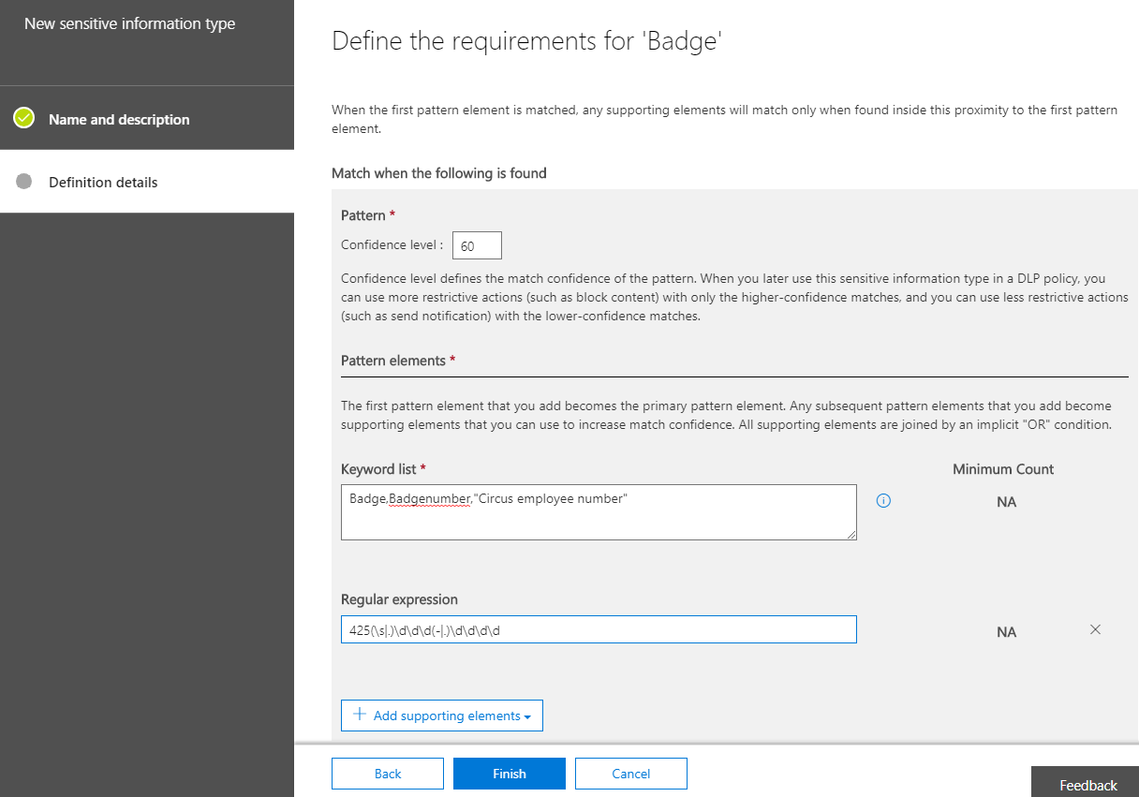The width and height of the screenshot is (1139, 797).
Task: Click the Minimum Count NA label for Keyword list
Action: coord(1006,501)
